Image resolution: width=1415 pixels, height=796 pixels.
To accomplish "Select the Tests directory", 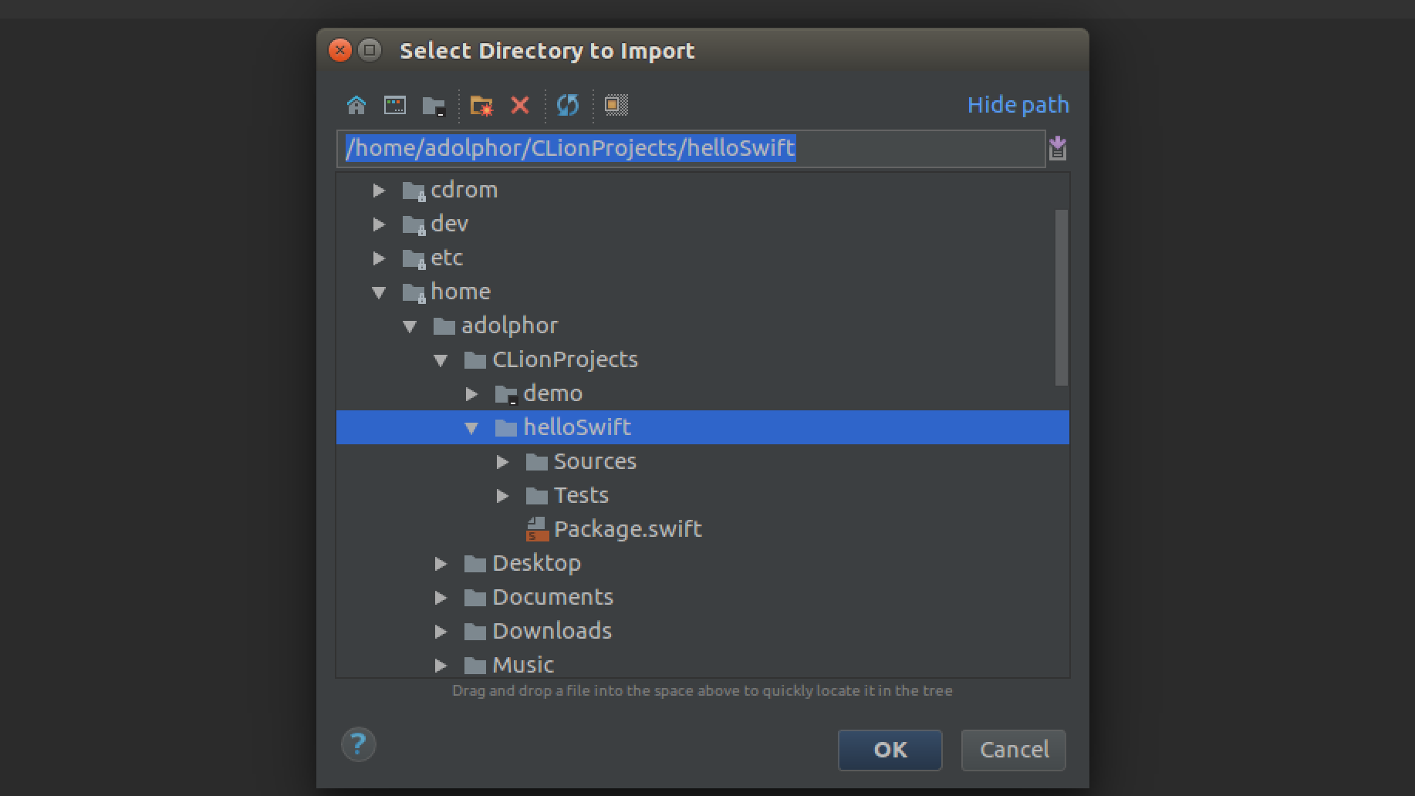I will (581, 495).
